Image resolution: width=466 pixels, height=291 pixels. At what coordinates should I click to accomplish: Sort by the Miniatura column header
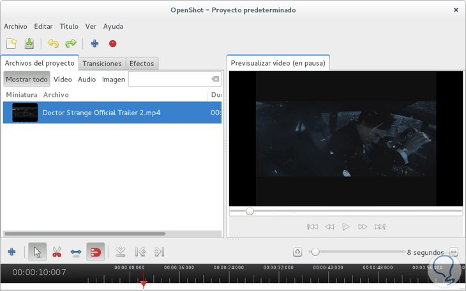tap(22, 95)
